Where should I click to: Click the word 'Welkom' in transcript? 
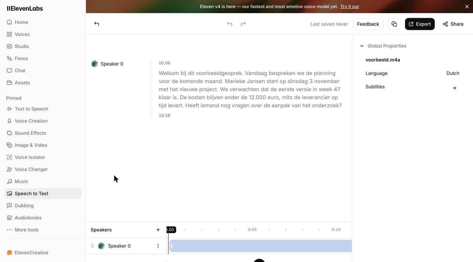(x=168, y=73)
